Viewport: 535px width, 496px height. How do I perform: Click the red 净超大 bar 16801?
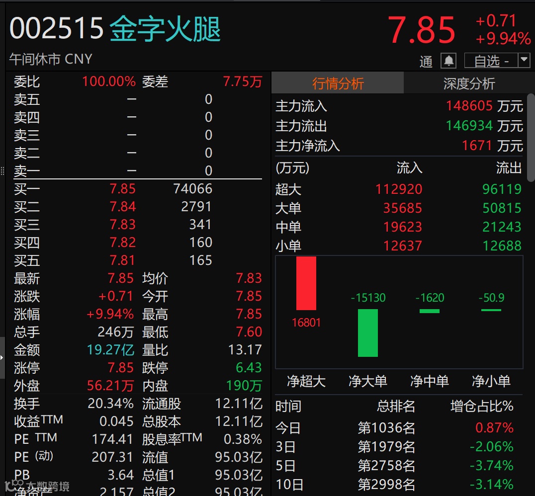click(x=306, y=283)
